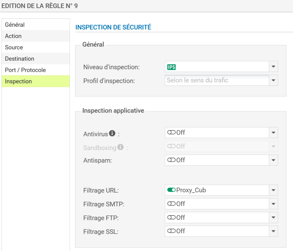Expand the Niveau d'inspection dropdown arrow
The image size is (293, 251).
pos(273,67)
